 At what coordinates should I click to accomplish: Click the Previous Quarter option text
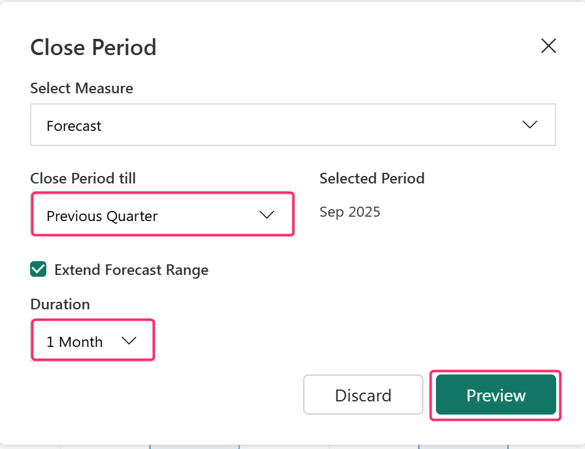(x=102, y=216)
